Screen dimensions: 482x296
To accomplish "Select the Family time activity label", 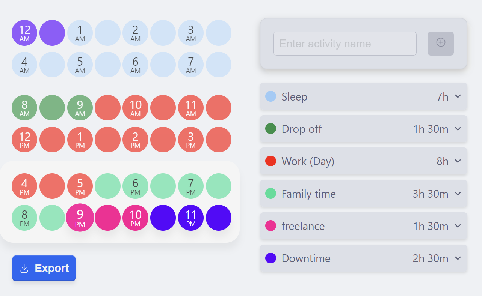I will 308,194.
